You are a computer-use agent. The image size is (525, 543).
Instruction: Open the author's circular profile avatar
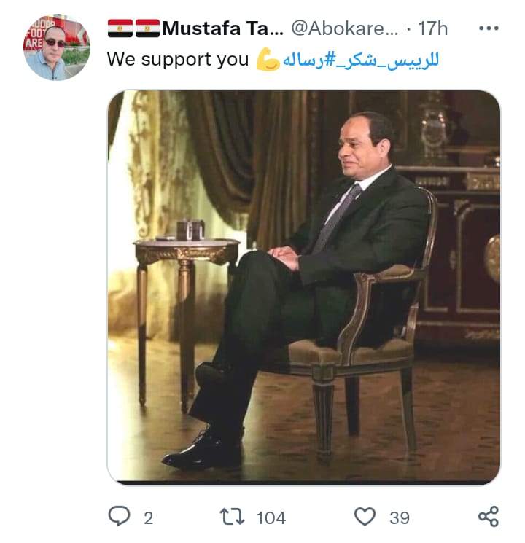click(x=57, y=47)
